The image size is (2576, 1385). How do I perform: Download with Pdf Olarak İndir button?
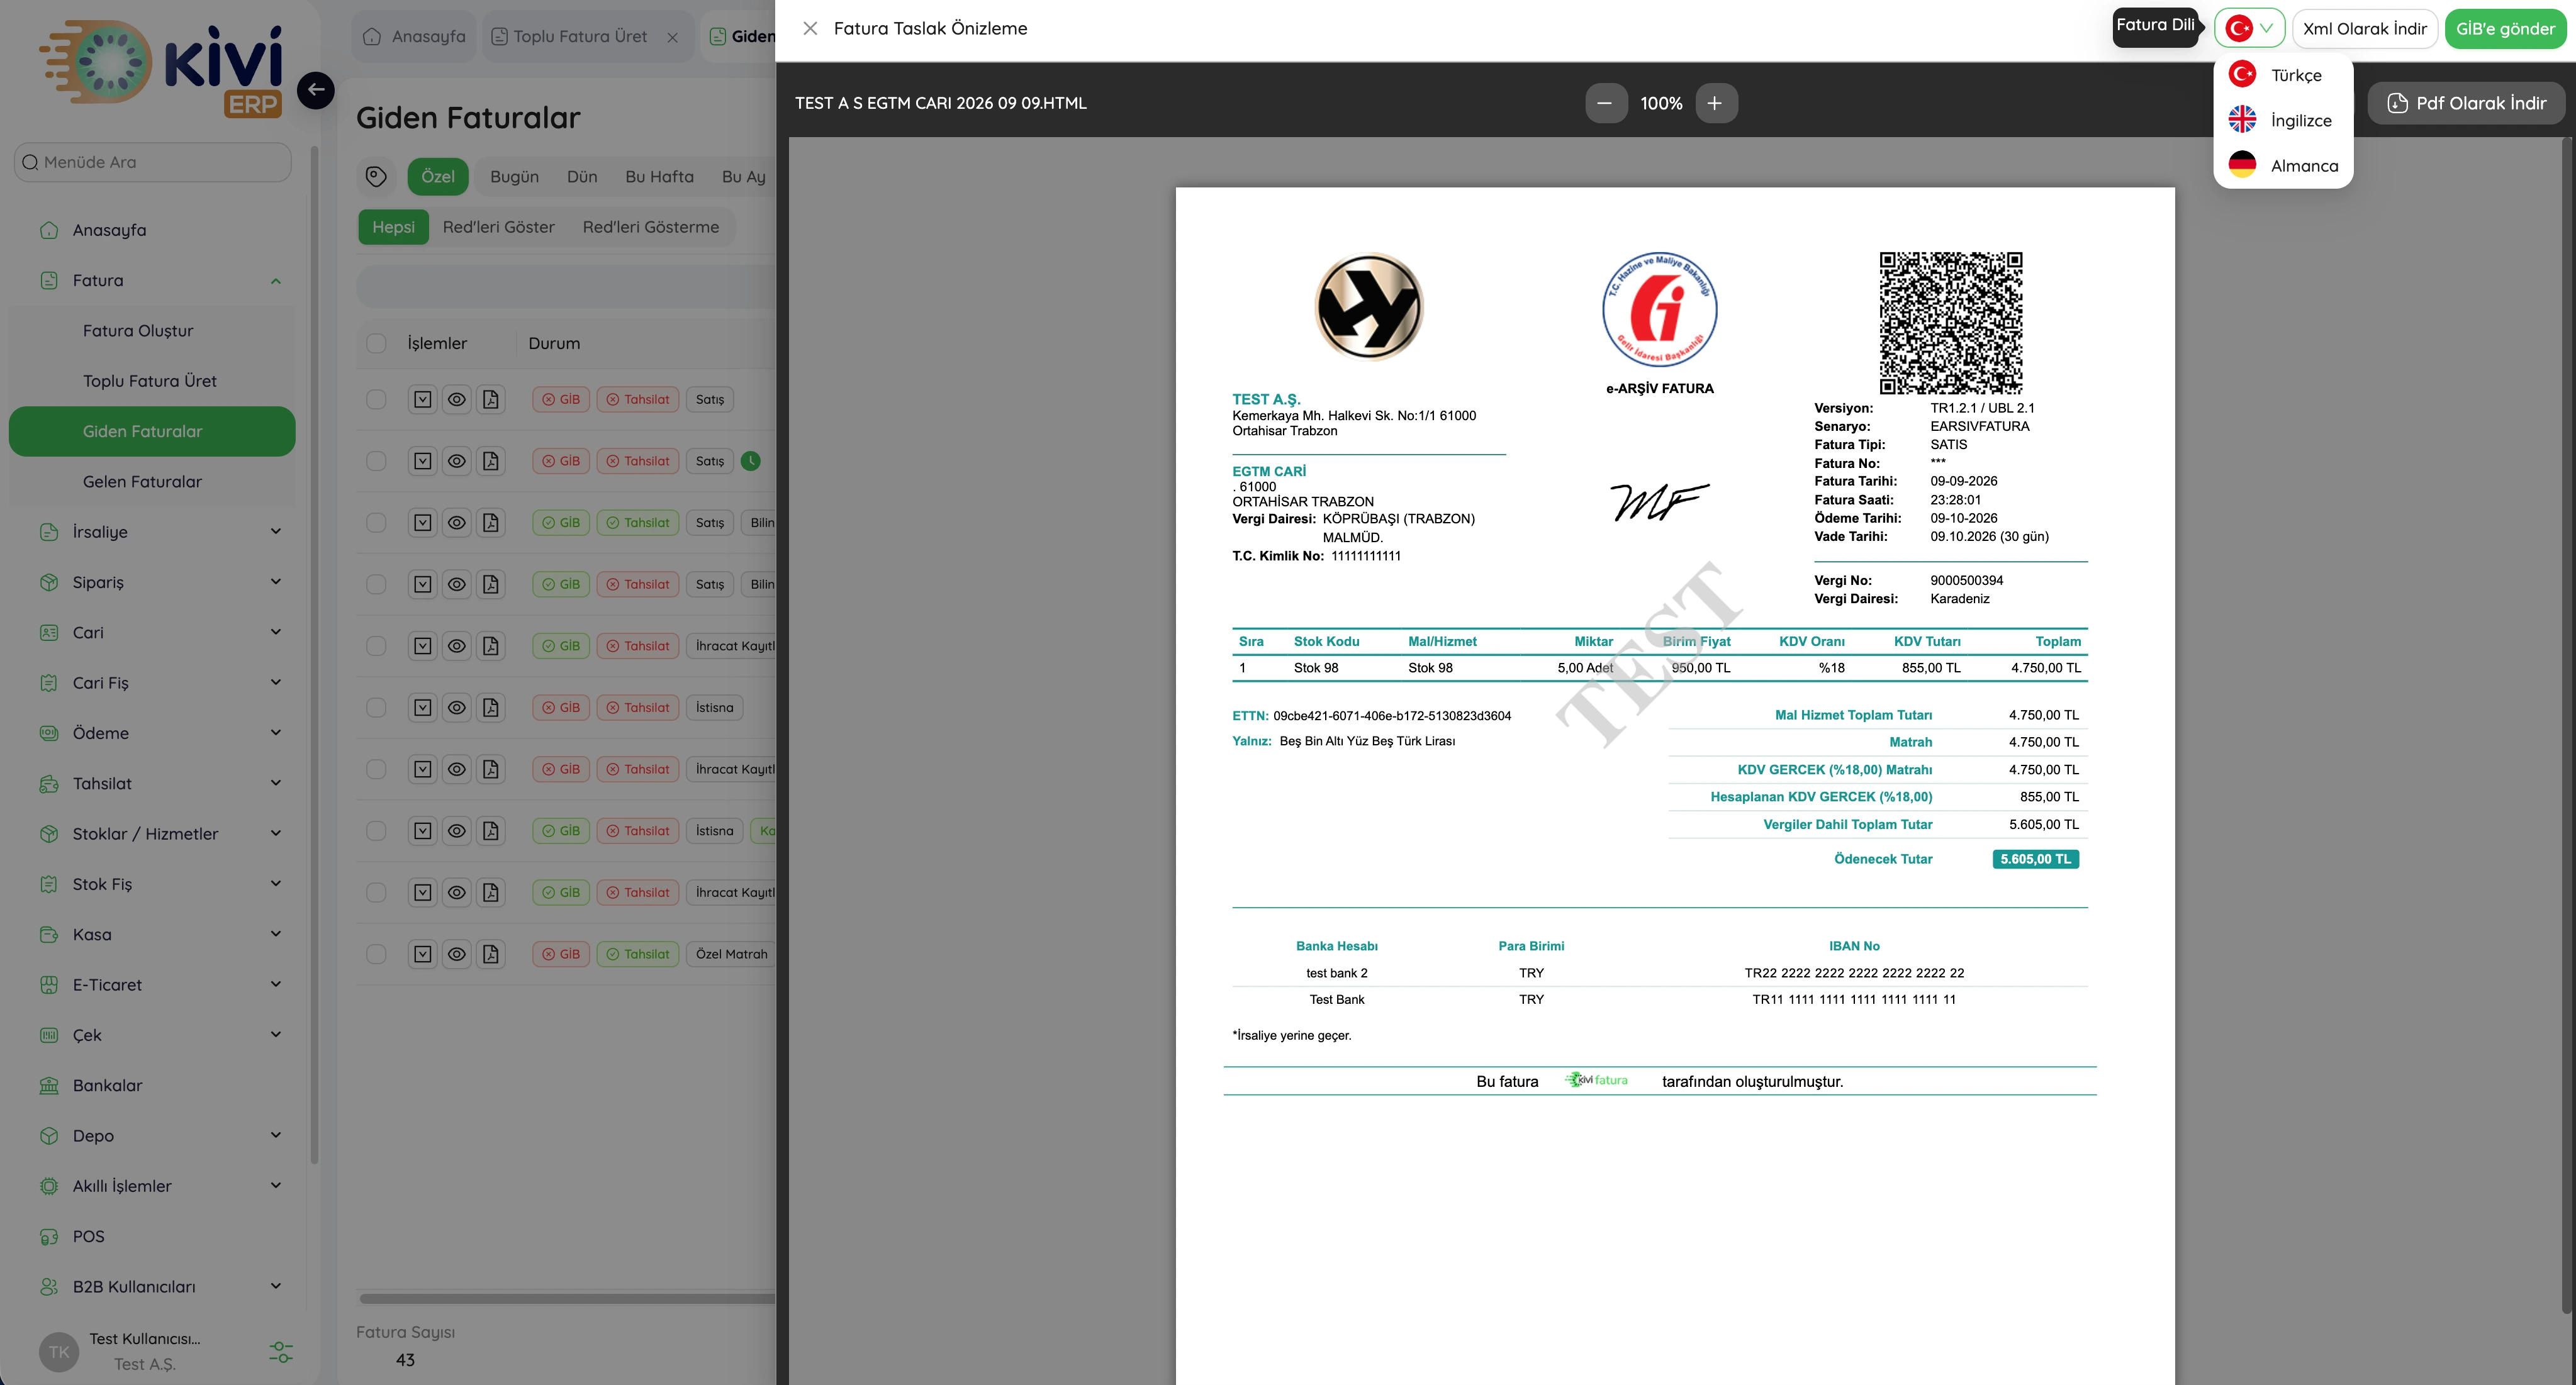coord(2466,103)
